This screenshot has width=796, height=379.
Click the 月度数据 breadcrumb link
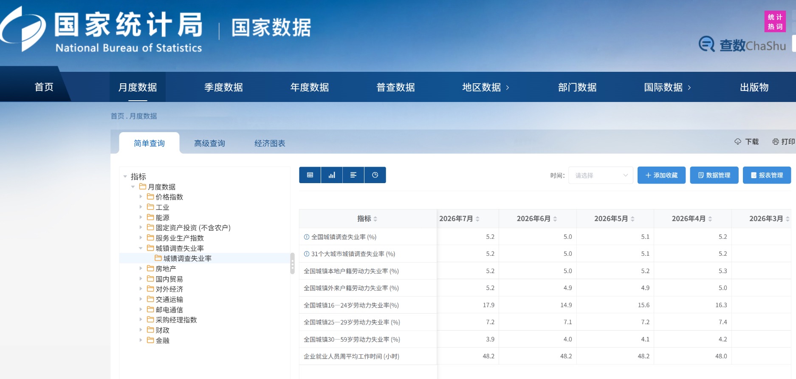pyautogui.click(x=143, y=116)
